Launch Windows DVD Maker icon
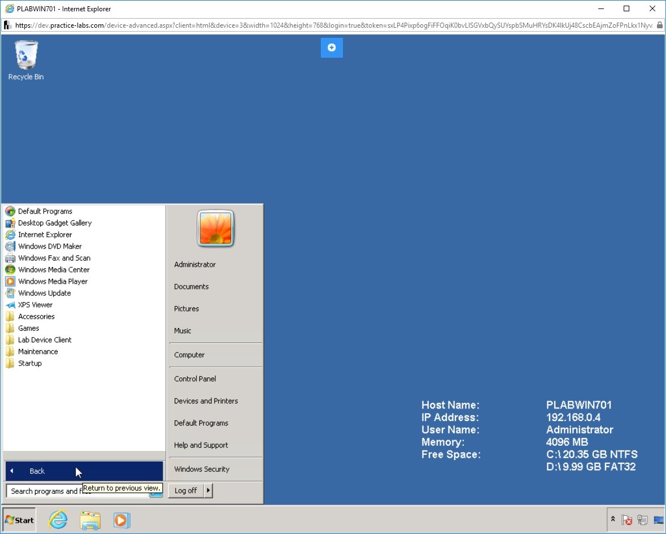The image size is (666, 534). (x=10, y=246)
